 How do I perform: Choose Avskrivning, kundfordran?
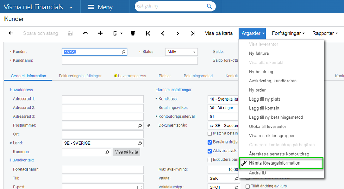click(273, 81)
